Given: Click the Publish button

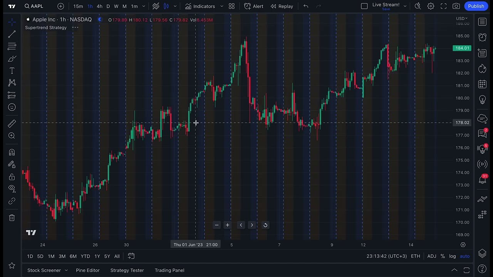Looking at the screenshot, I should click(476, 6).
